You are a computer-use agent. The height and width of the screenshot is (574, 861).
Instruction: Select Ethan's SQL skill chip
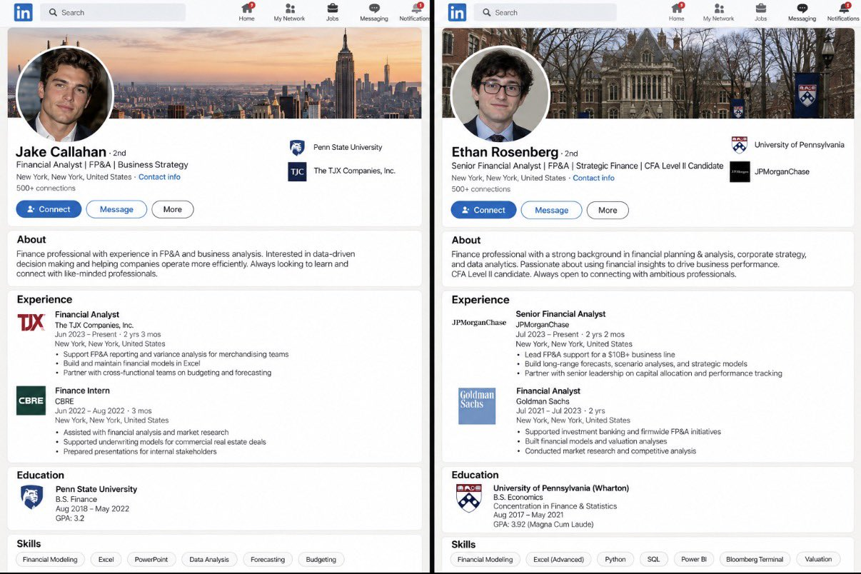653,560
